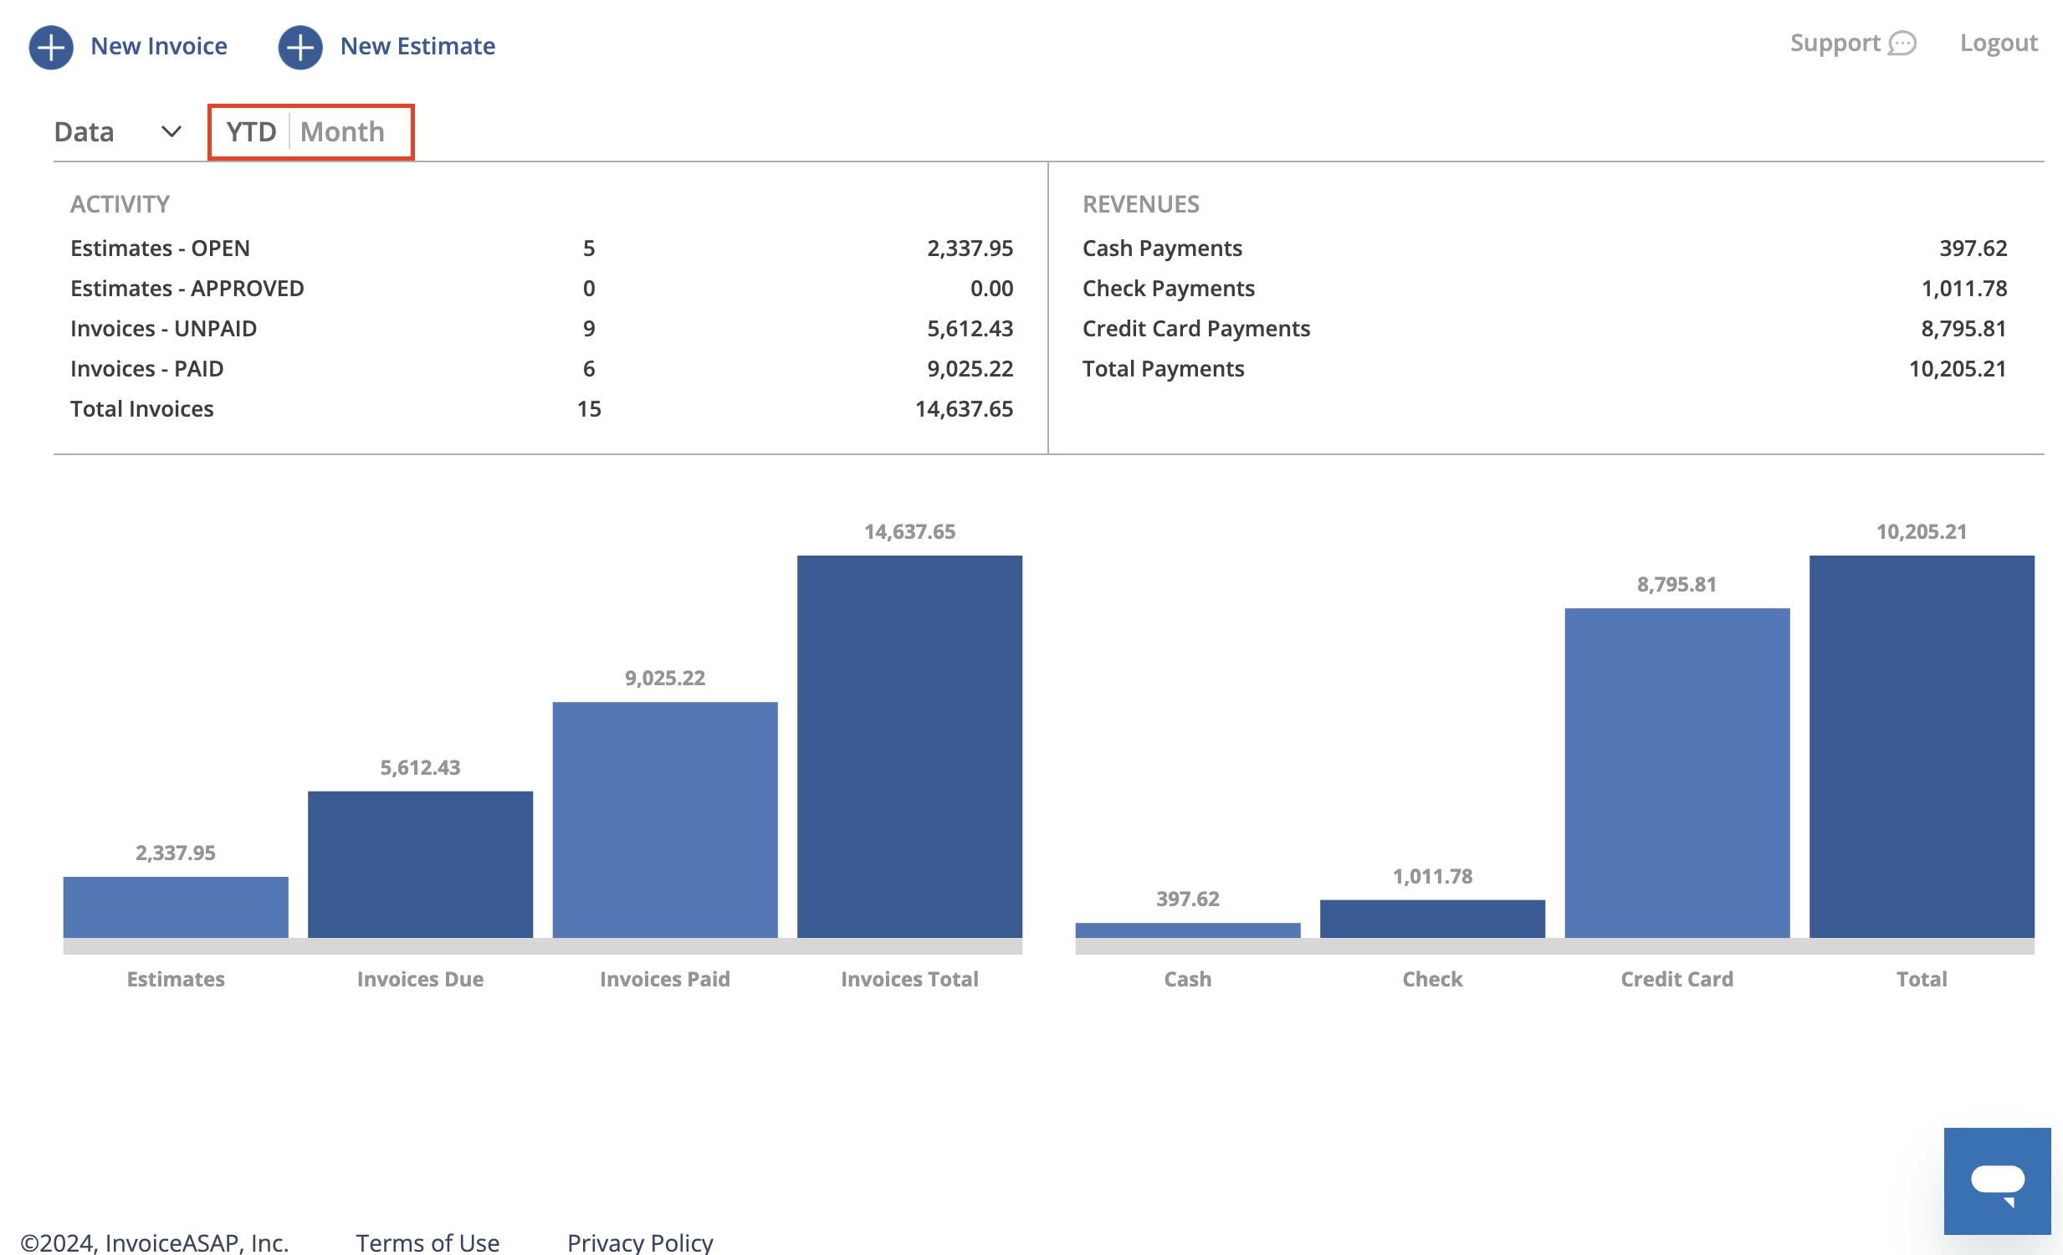Click the 10,205.21 total payments value in table
Viewport: 2063px width, 1255px height.
(x=1958, y=368)
